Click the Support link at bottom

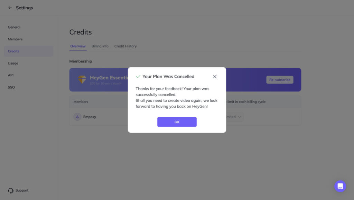coord(22,190)
